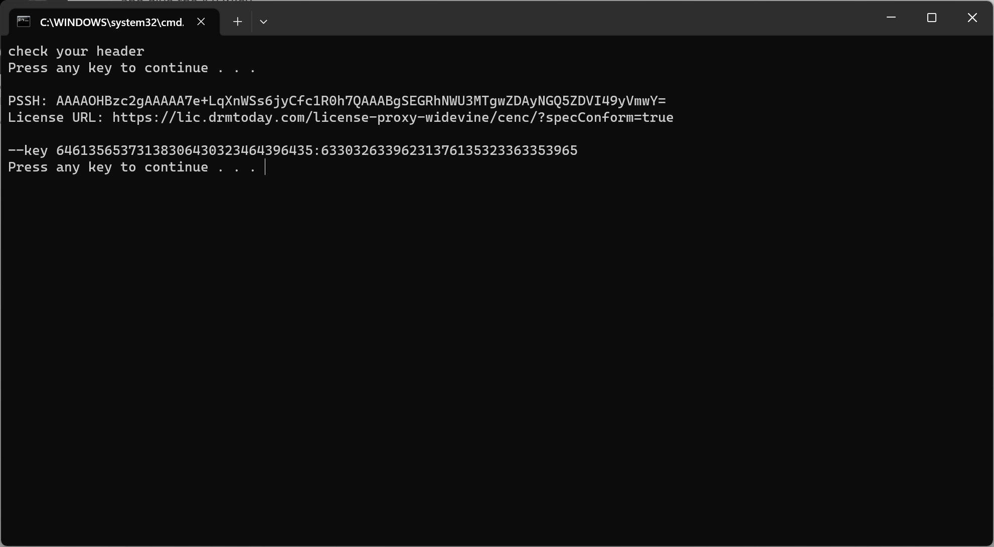
Task: Click the last 'Press any key' prompt
Action: 132,167
